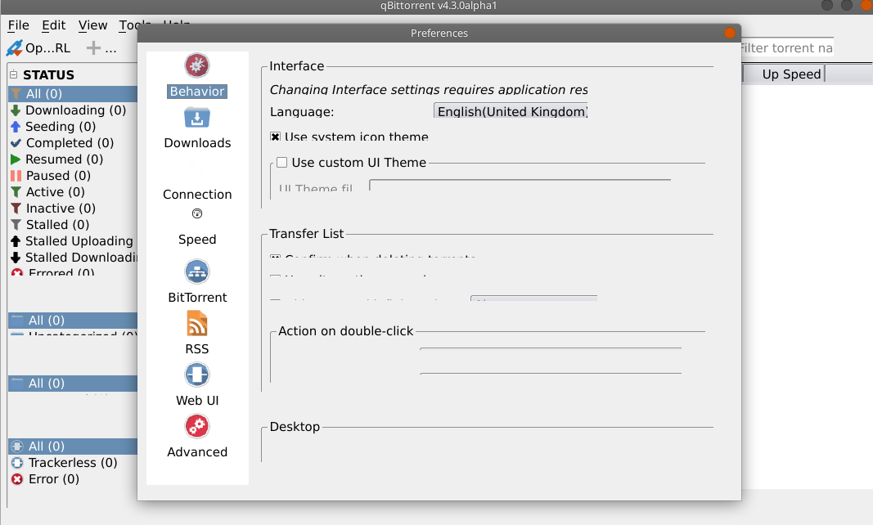
Task: Select All (0) above the Trackerless row
Action: coord(73,446)
